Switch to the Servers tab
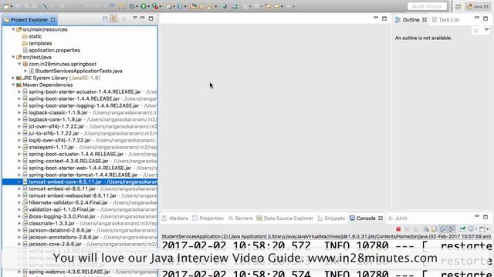This screenshot has height=277, width=494. click(x=240, y=218)
